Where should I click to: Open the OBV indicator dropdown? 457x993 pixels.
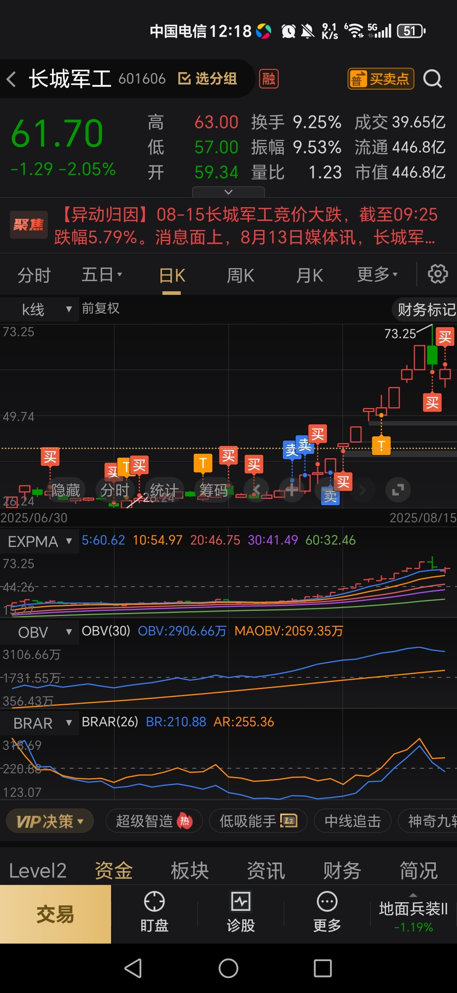(39, 632)
